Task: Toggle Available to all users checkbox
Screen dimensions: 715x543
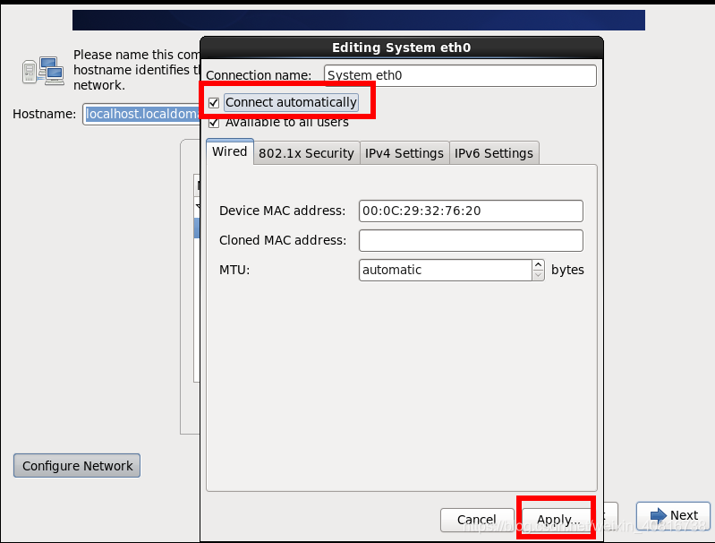Action: coord(213,123)
